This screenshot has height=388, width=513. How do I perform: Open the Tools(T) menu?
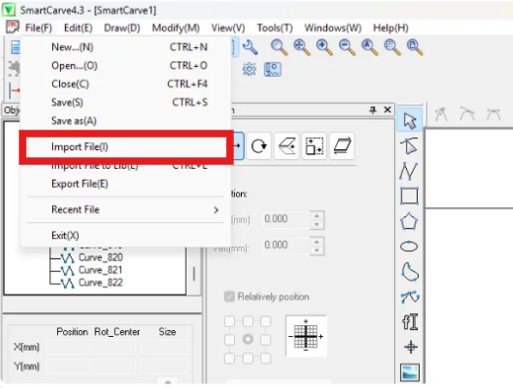click(x=274, y=28)
